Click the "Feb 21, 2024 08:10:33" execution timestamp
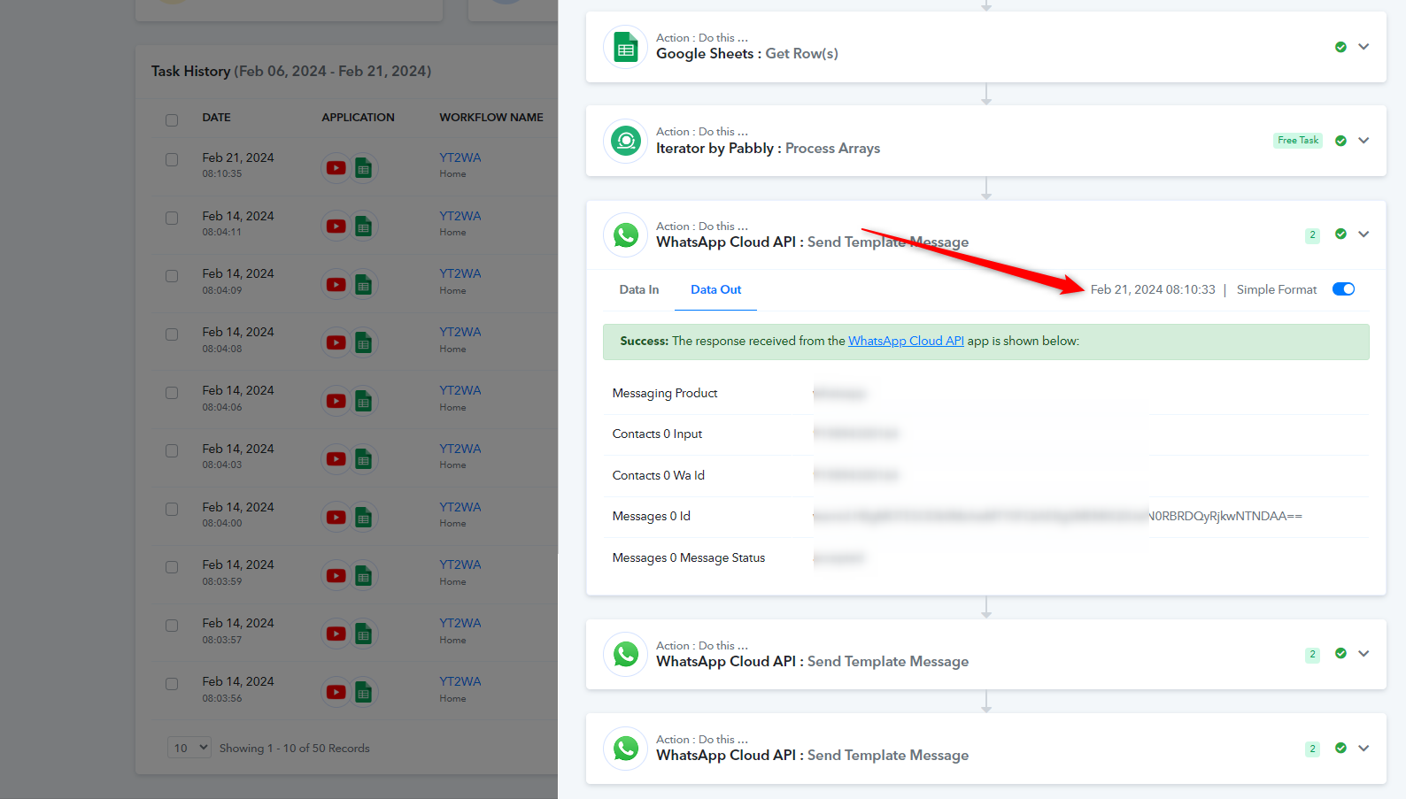This screenshot has width=1406, height=799. (x=1153, y=289)
